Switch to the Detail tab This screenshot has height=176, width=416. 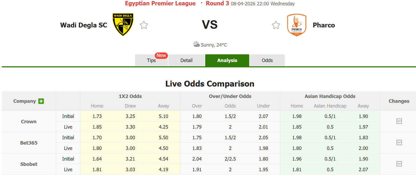tap(186, 60)
